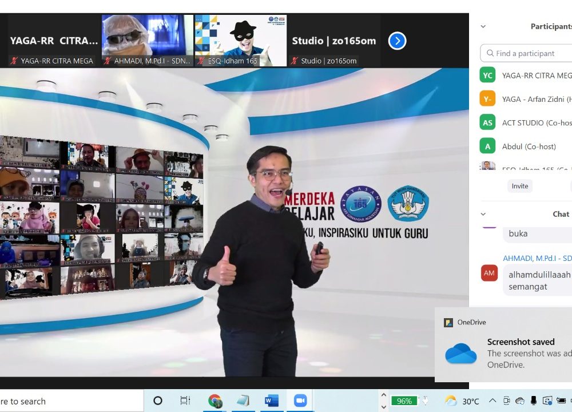Click the AHMADI, M.Pd.I video thumbnail
This screenshot has height=412, width=572.
point(148,40)
